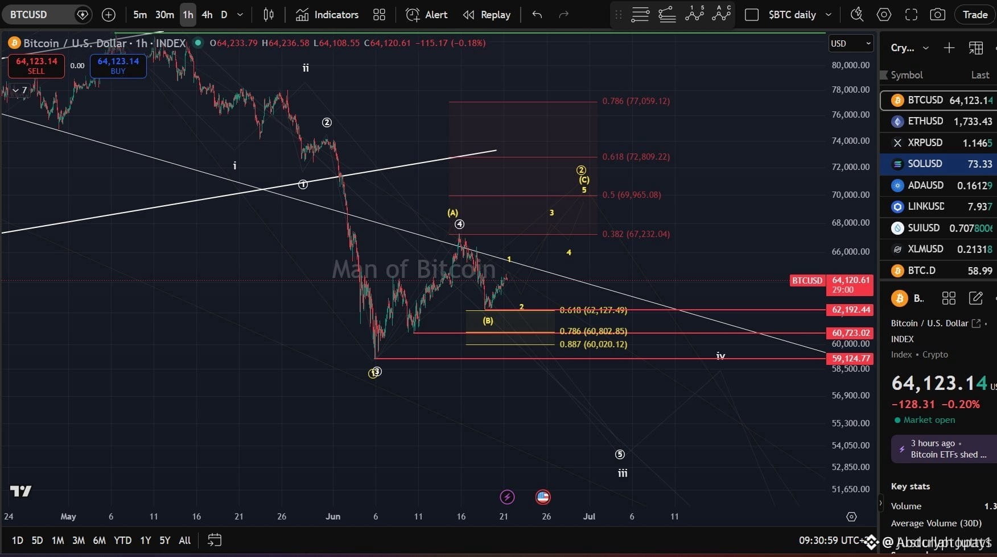Open the $BTC daily layout name

click(792, 15)
